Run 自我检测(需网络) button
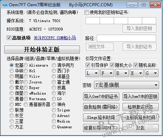 (x=101, y=107)
